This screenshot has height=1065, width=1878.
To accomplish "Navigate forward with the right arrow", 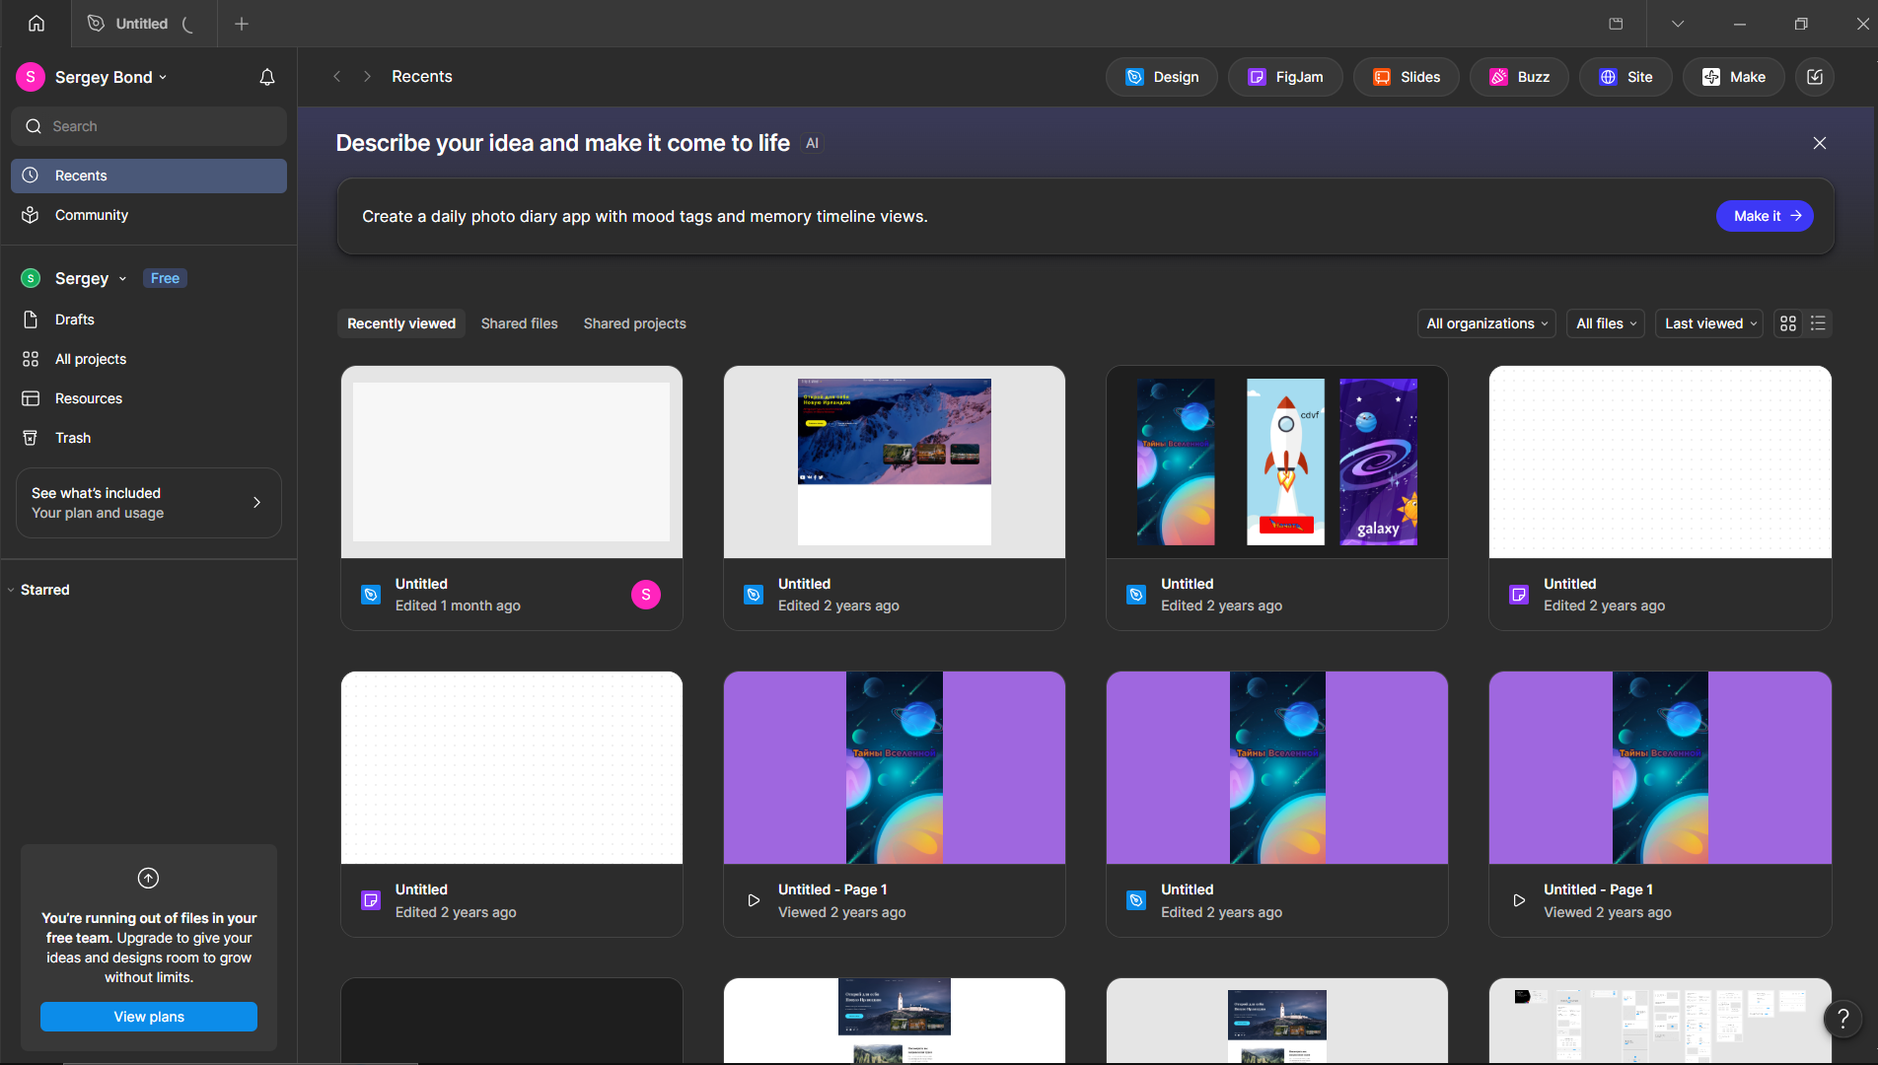I will tap(367, 77).
